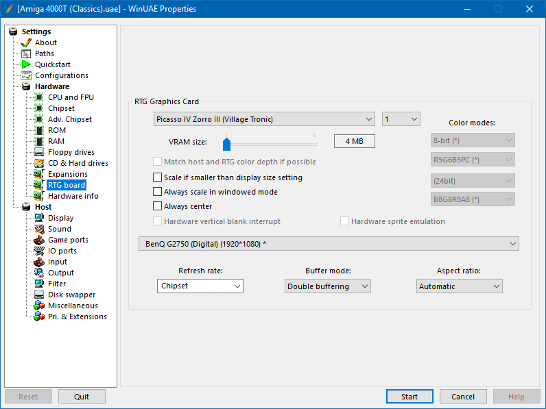This screenshot has height=409, width=546.
Task: Open the Sound speaker icon
Action: [x=39, y=229]
